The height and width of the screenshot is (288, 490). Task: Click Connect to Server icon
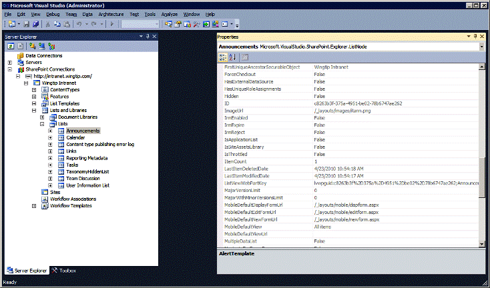42,46
